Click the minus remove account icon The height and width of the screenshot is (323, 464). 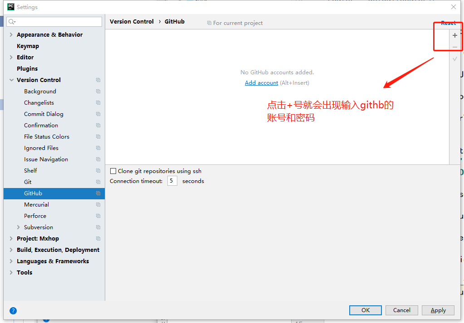click(455, 47)
